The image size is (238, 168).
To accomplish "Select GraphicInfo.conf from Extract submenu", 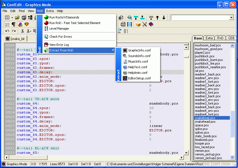I will pyautogui.click(x=139, y=50).
